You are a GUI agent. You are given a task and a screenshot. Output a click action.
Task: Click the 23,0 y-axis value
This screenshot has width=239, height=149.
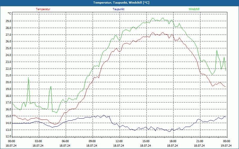pyautogui.click(x=8, y=62)
